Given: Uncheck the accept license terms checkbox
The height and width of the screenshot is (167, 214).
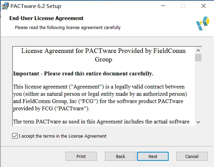Looking at the screenshot, I should pos(15,136).
